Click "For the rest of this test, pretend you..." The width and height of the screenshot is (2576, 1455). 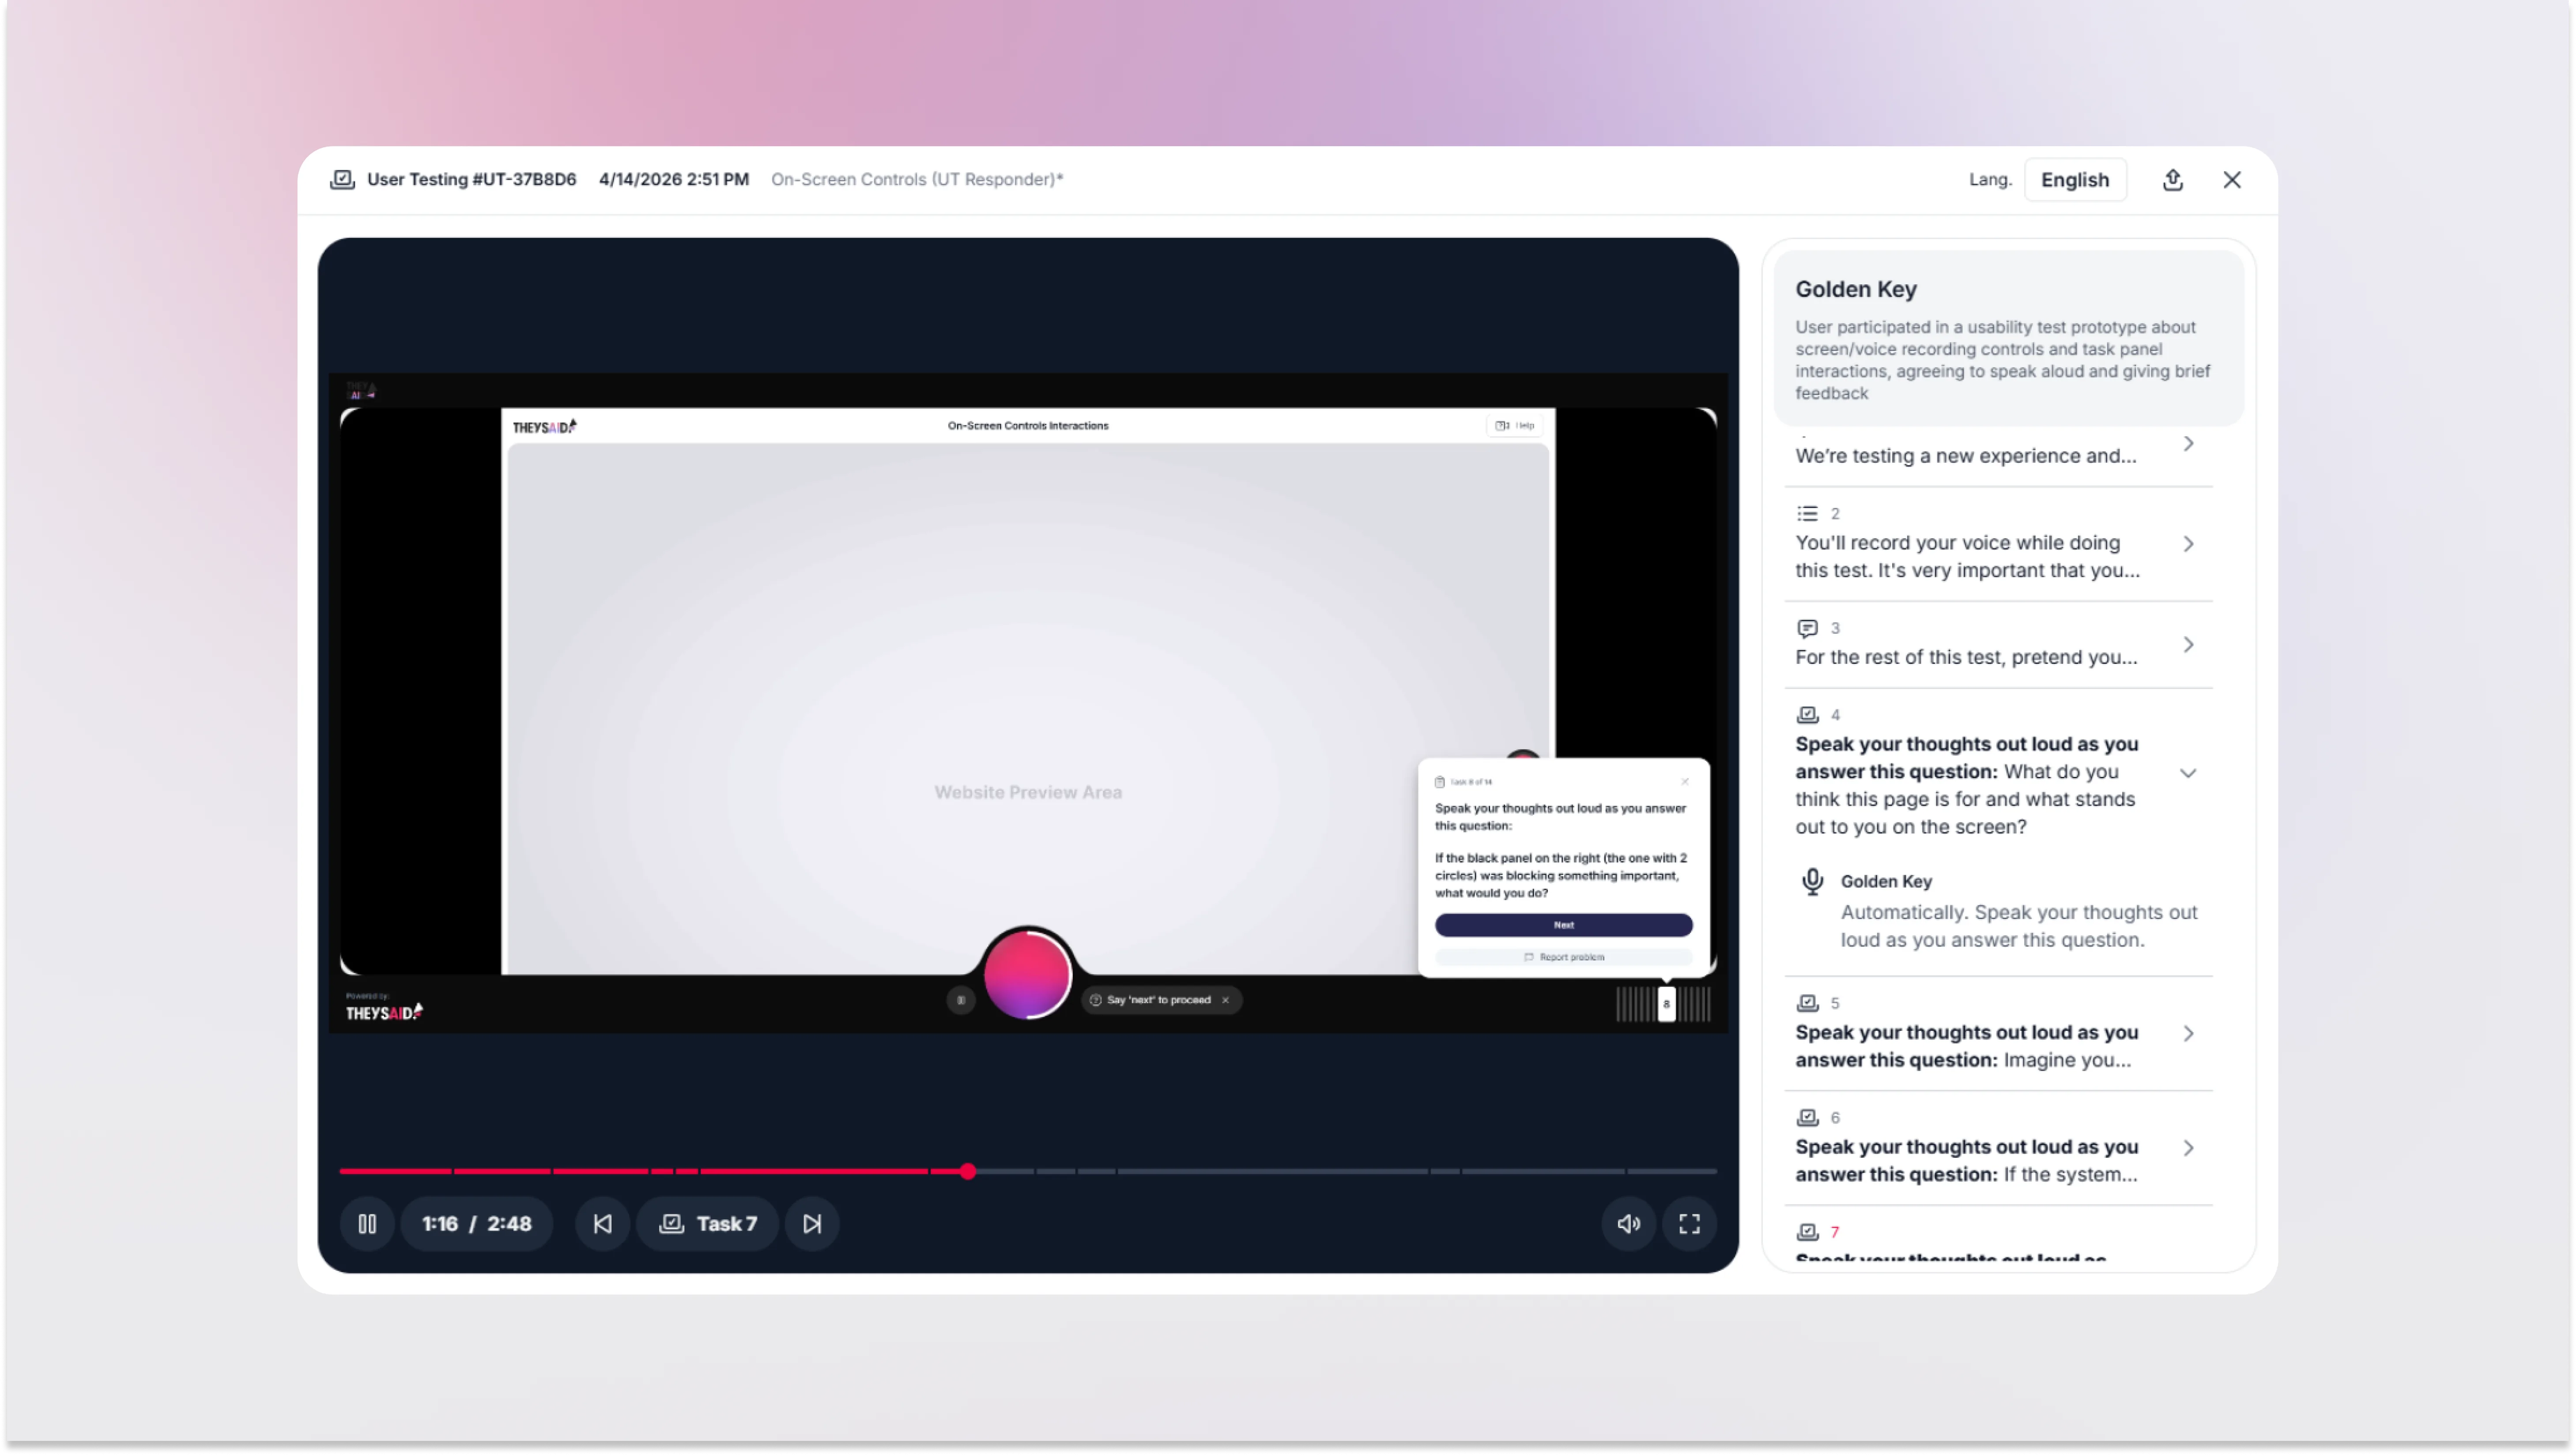[1966, 657]
